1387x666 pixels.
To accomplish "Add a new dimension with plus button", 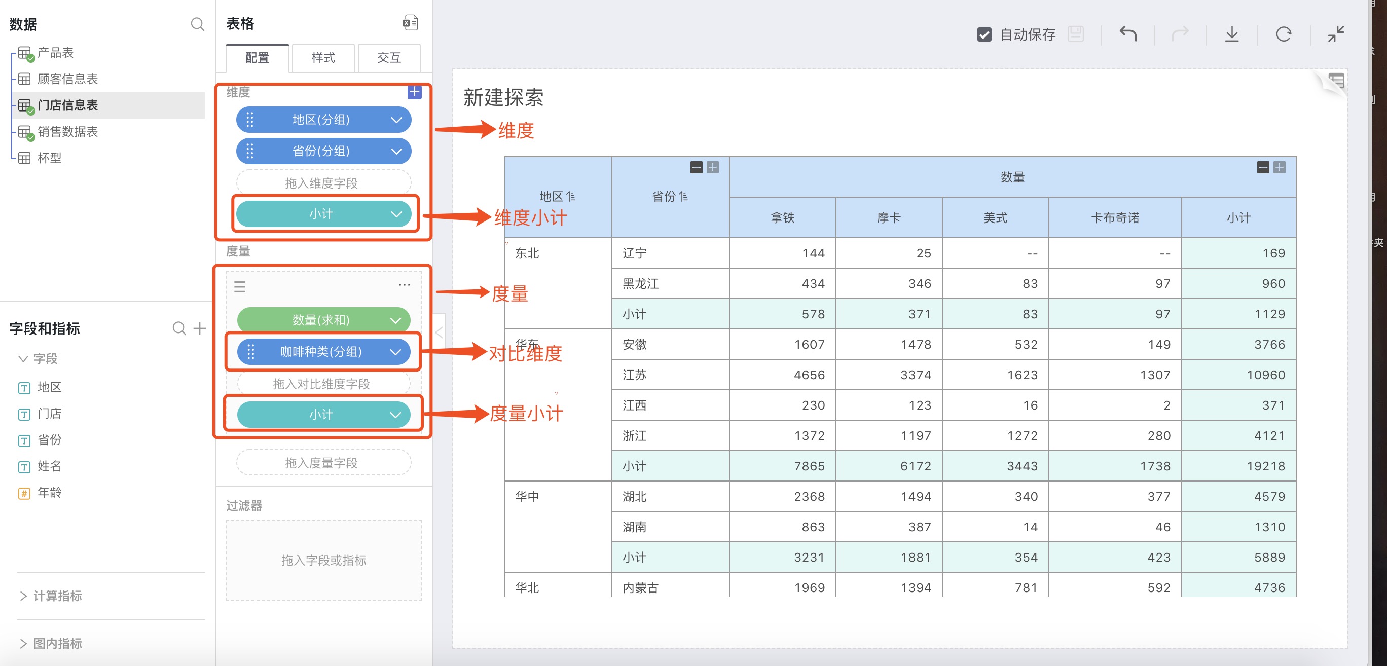I will [414, 92].
